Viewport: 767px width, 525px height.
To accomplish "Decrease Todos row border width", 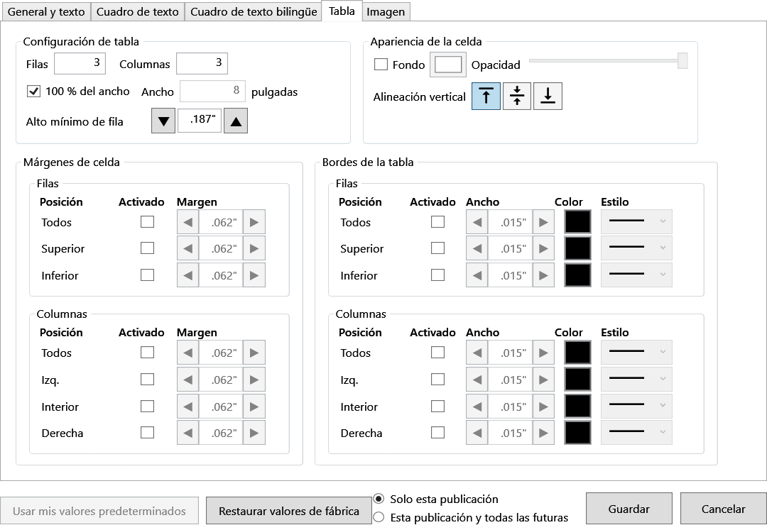I will coord(477,223).
